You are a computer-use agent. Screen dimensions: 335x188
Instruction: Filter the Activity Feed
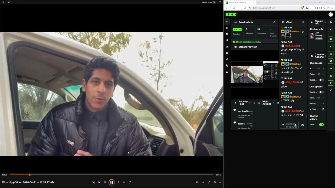pyautogui.click(x=250, y=103)
